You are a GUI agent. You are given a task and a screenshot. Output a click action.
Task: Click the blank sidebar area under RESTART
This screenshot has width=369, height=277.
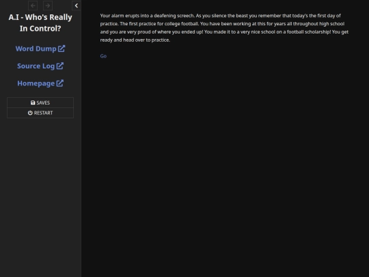(x=40, y=196)
